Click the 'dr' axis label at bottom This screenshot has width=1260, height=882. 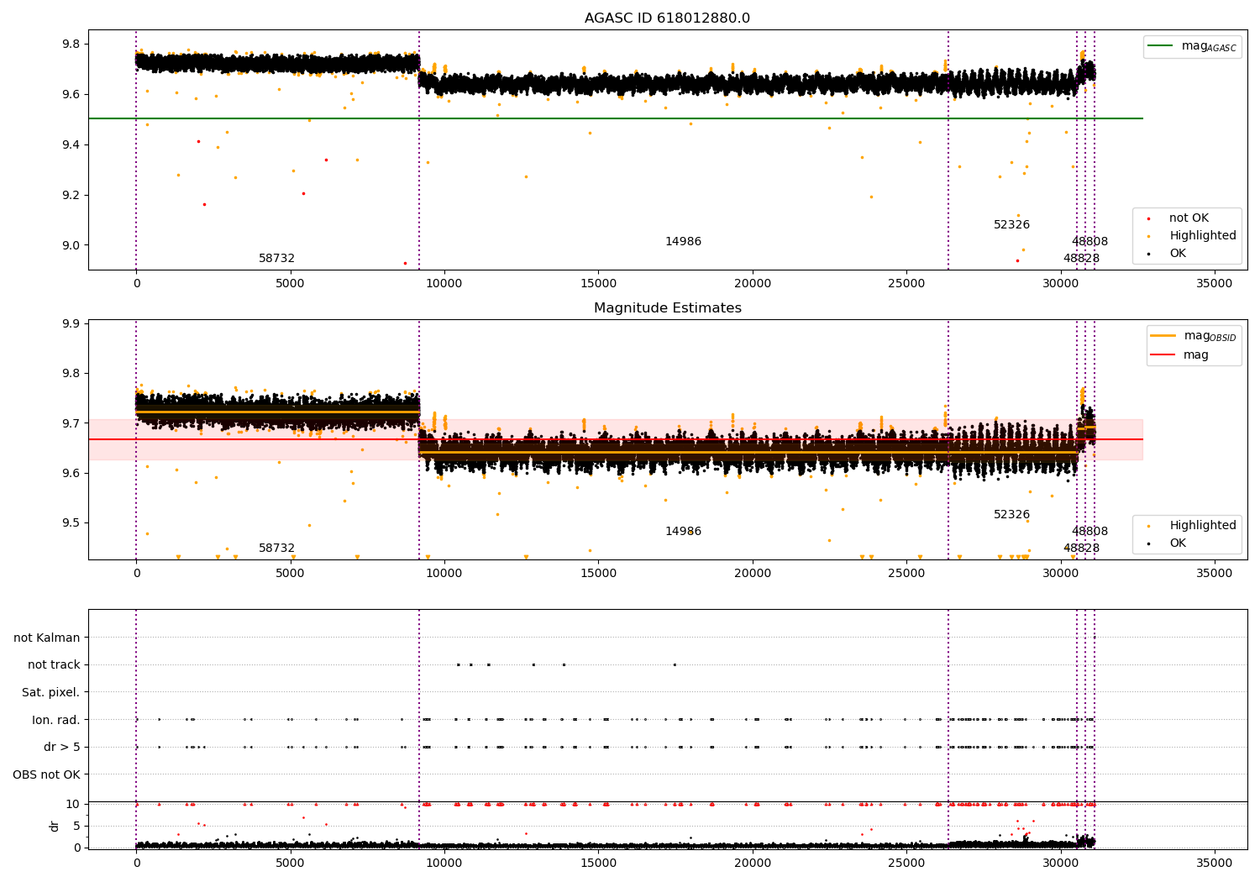point(55,826)
